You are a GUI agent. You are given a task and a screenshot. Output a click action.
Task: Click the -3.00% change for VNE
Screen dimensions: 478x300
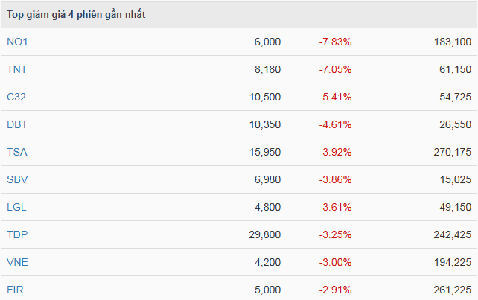point(335,263)
